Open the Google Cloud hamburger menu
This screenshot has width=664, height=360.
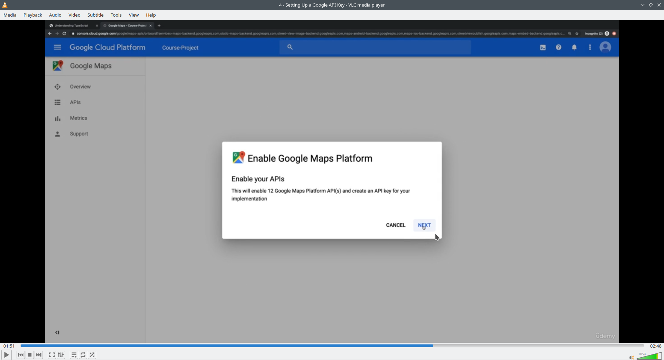(57, 47)
